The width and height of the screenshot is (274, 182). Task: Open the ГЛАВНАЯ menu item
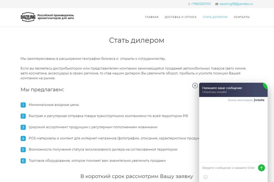click(152, 17)
